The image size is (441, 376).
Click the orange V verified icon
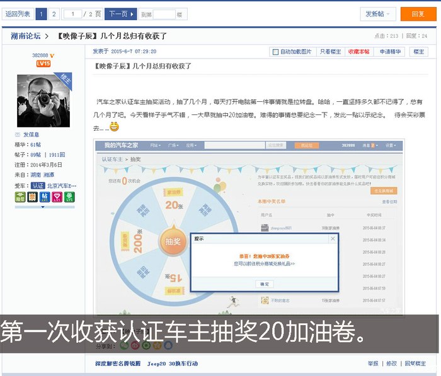(52, 55)
